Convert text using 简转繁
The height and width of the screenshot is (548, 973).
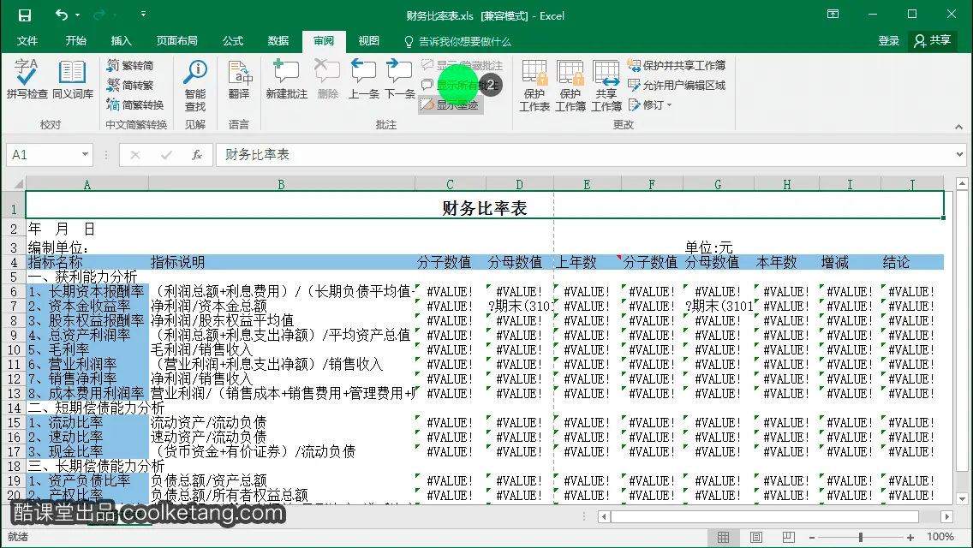coord(130,85)
